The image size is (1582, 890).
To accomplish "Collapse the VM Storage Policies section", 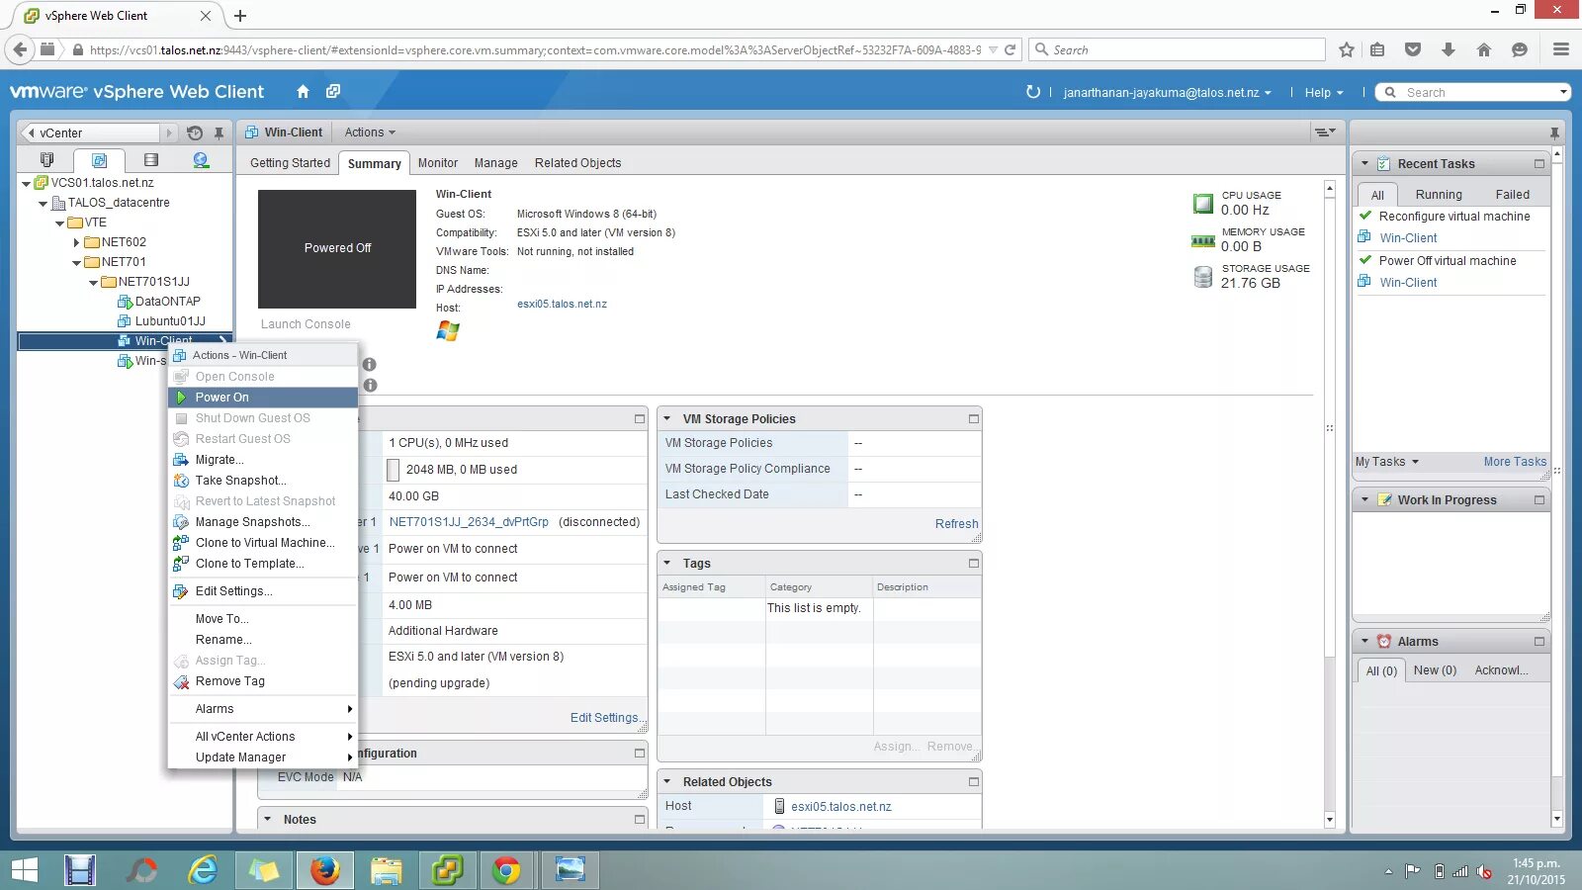I will pos(666,419).
